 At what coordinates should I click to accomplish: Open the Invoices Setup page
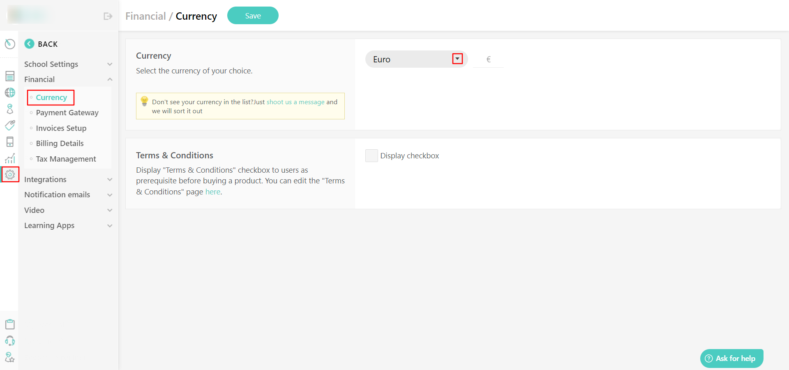click(61, 128)
